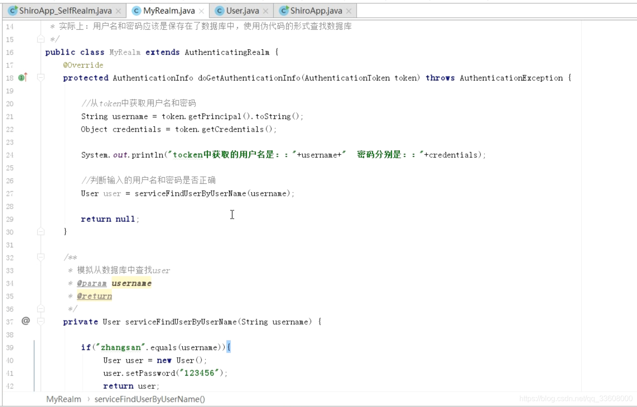This screenshot has height=407, width=637.
Task: Click 'new User()' on line 40
Action: [180, 360]
